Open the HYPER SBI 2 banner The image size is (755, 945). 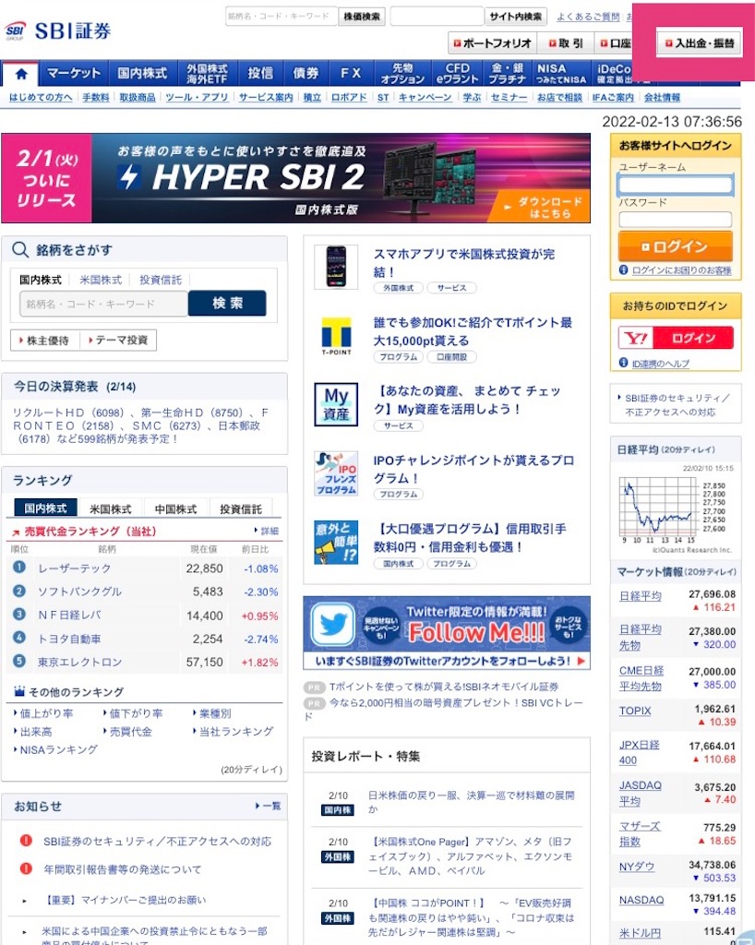(x=296, y=178)
